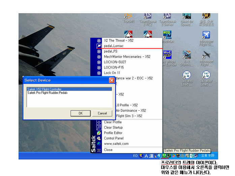Click the target icon beside LOCKON-F15

(x=99, y=68)
